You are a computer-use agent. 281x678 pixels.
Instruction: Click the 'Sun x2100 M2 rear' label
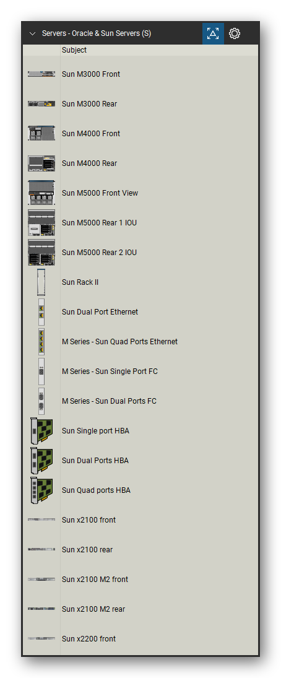pyautogui.click(x=93, y=609)
